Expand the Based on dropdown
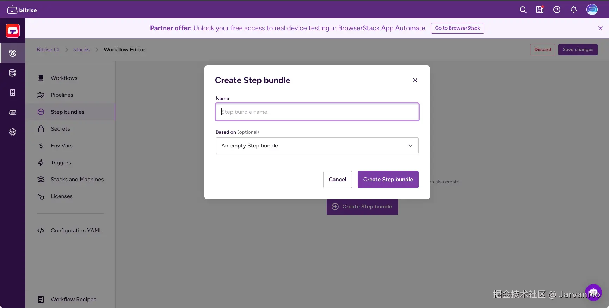 [x=317, y=146]
